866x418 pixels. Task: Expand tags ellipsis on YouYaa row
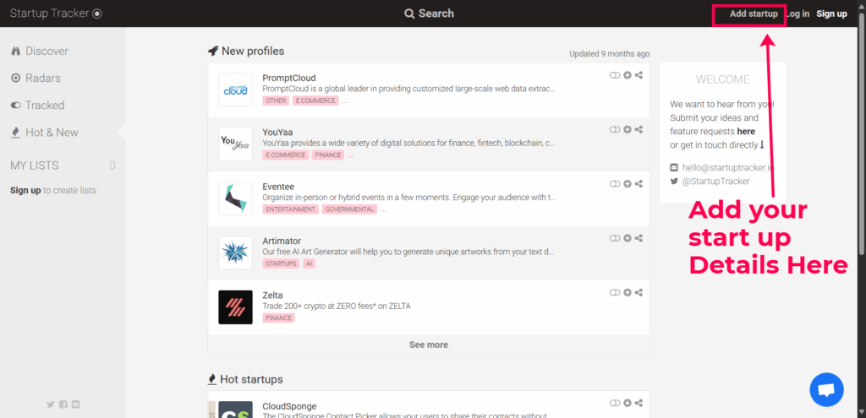point(351,155)
